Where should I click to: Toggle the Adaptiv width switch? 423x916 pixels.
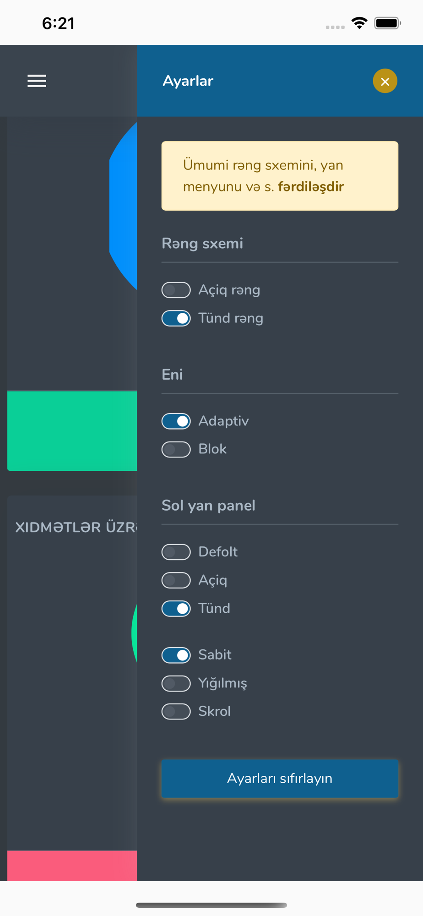[x=176, y=421]
